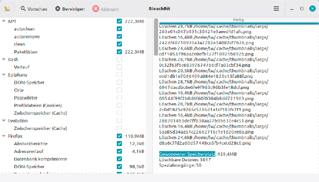This screenshot has width=319, height=182.
Task: Collapse the Bash tree group
Action: point(4,59)
